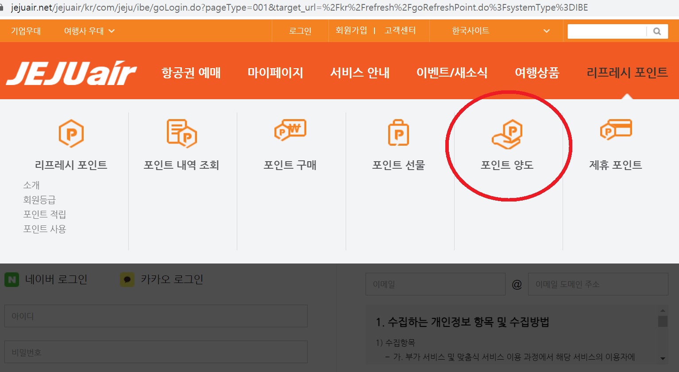This screenshot has height=372, width=679.
Task: Click the 카카오 로그인 text button
Action: 172,279
